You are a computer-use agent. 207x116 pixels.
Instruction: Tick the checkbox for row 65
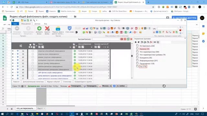click(33, 72)
